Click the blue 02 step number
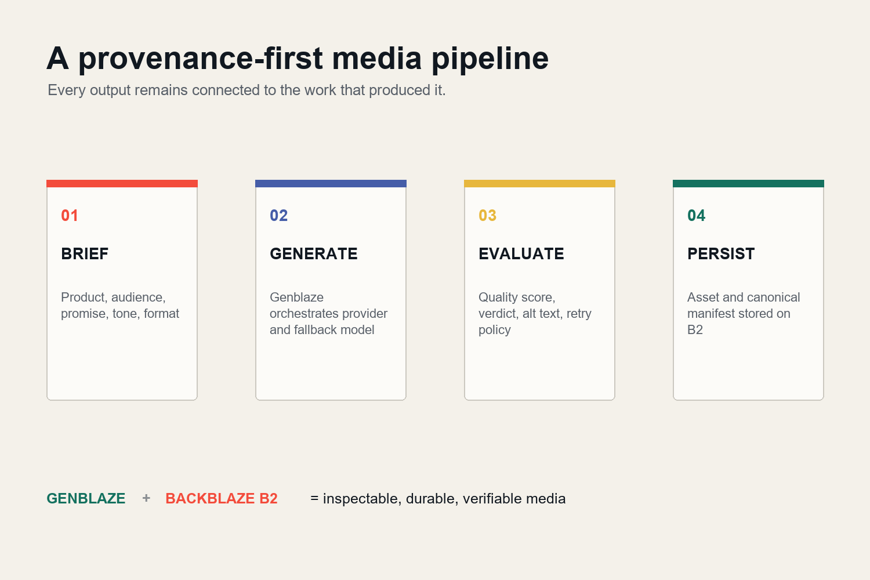 point(279,216)
